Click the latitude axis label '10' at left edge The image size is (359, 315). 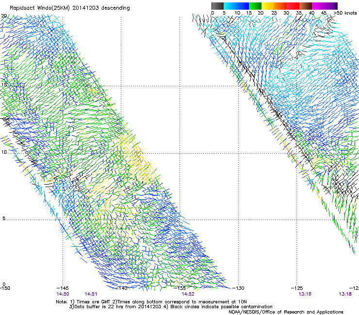(x=4, y=152)
